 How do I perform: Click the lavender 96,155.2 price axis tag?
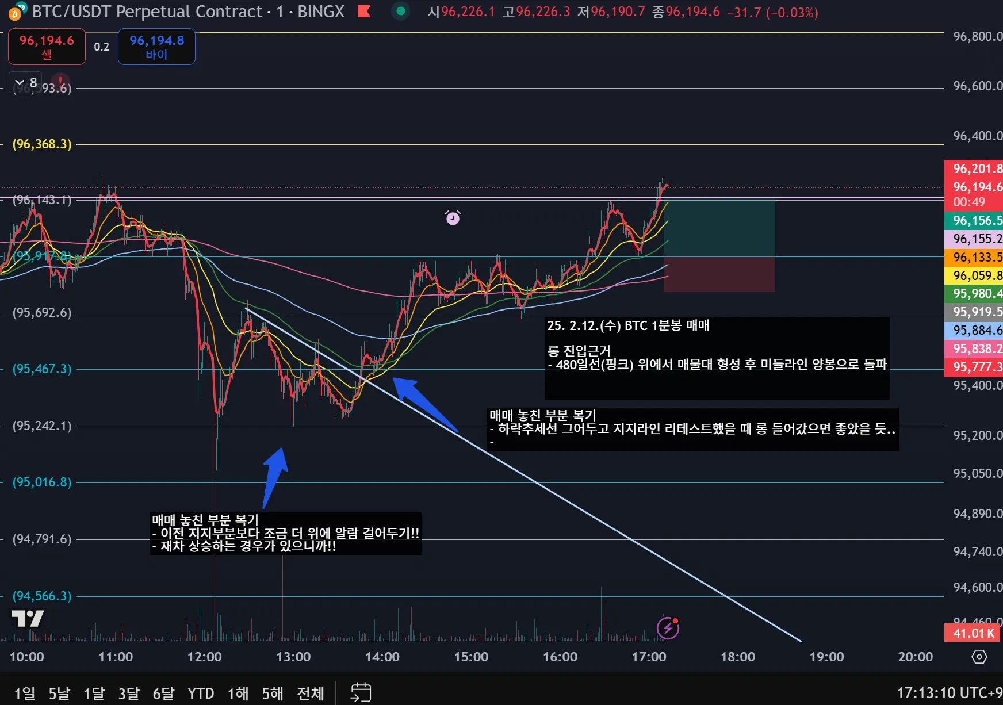tap(974, 239)
